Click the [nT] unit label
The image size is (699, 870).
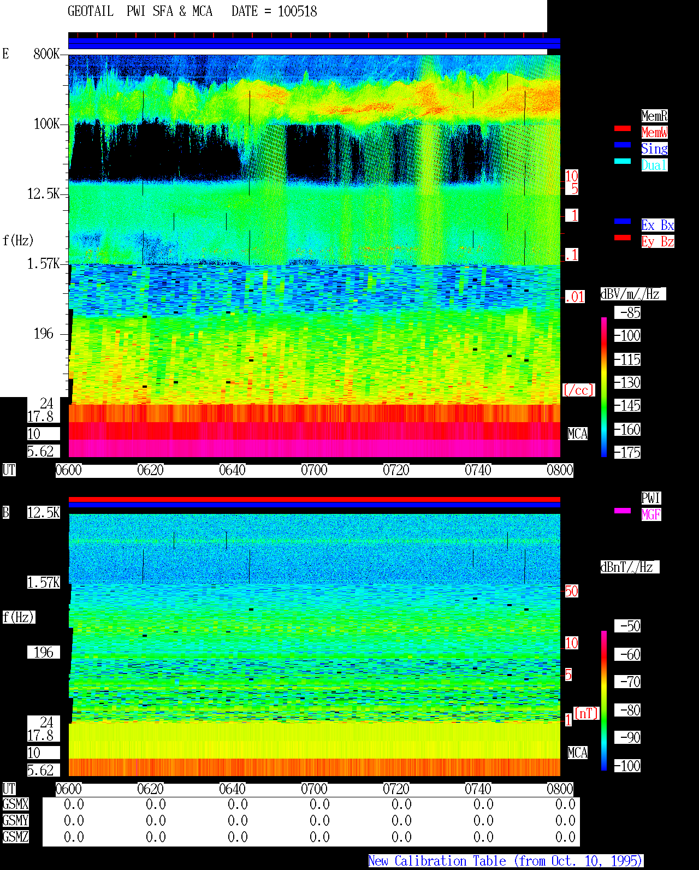[587, 713]
